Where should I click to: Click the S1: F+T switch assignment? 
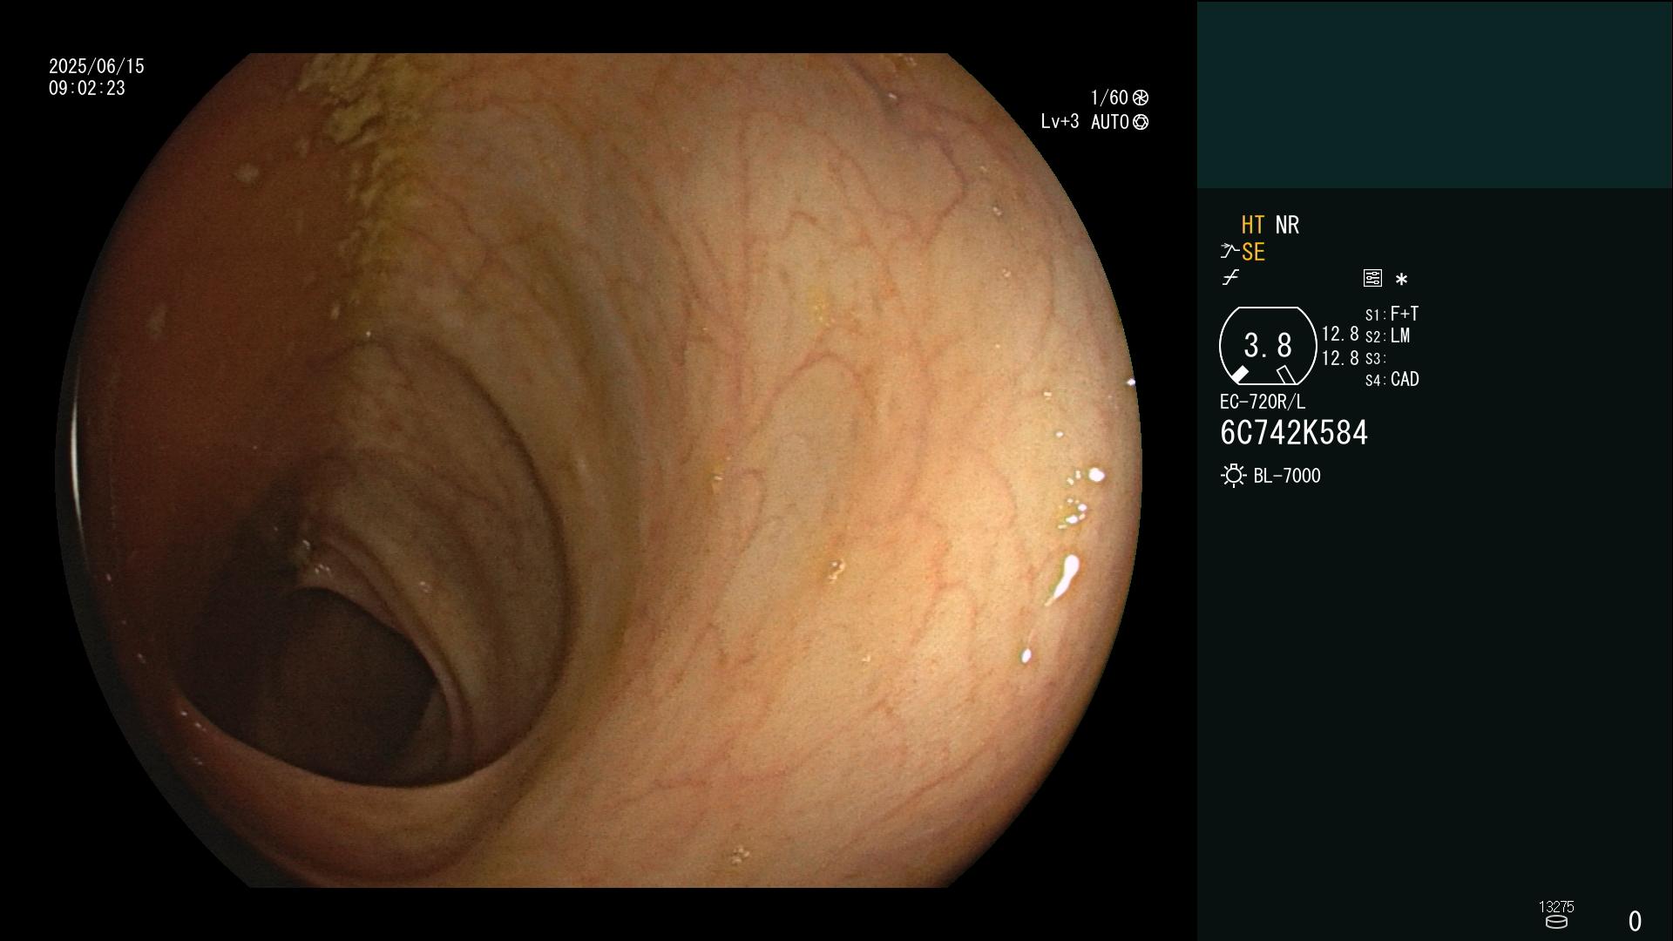tap(1392, 314)
